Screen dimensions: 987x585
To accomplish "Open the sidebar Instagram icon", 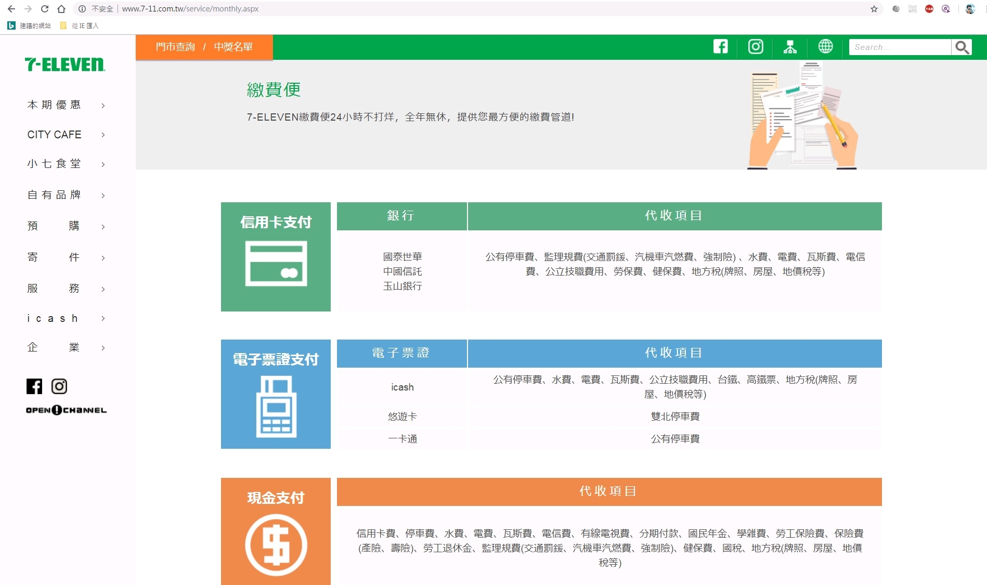I will pyautogui.click(x=59, y=386).
